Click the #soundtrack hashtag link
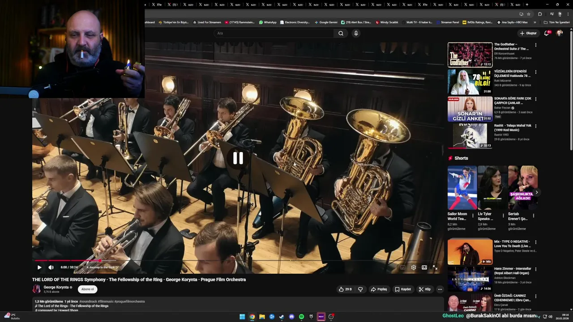 (x=88, y=301)
